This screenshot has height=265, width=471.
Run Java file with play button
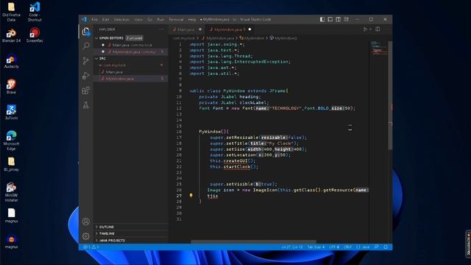(x=365, y=29)
